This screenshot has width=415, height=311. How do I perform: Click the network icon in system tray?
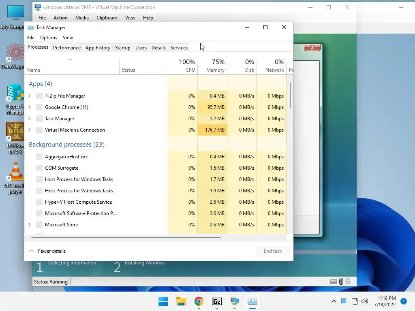point(355,301)
